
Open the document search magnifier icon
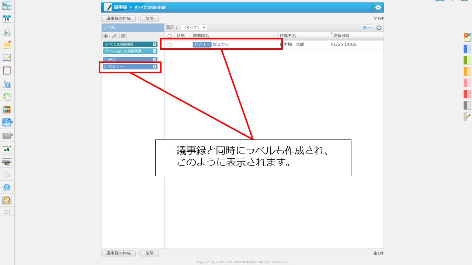[7, 84]
